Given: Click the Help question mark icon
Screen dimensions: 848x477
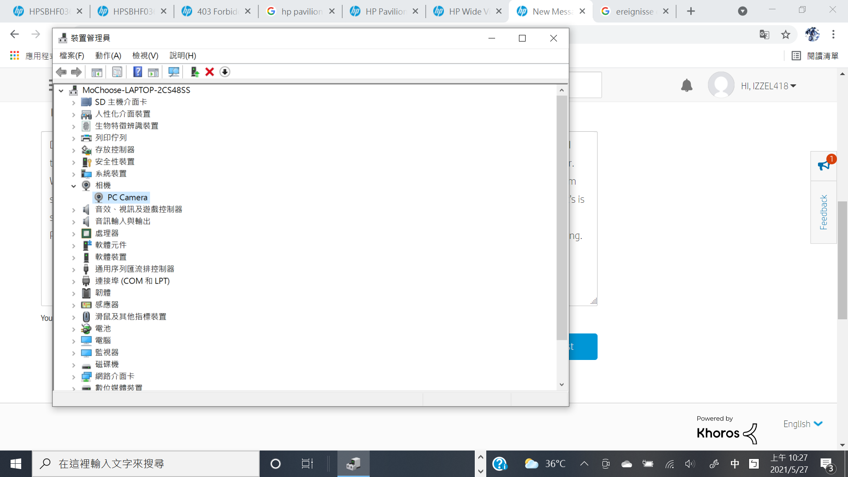Looking at the screenshot, I should [x=137, y=72].
